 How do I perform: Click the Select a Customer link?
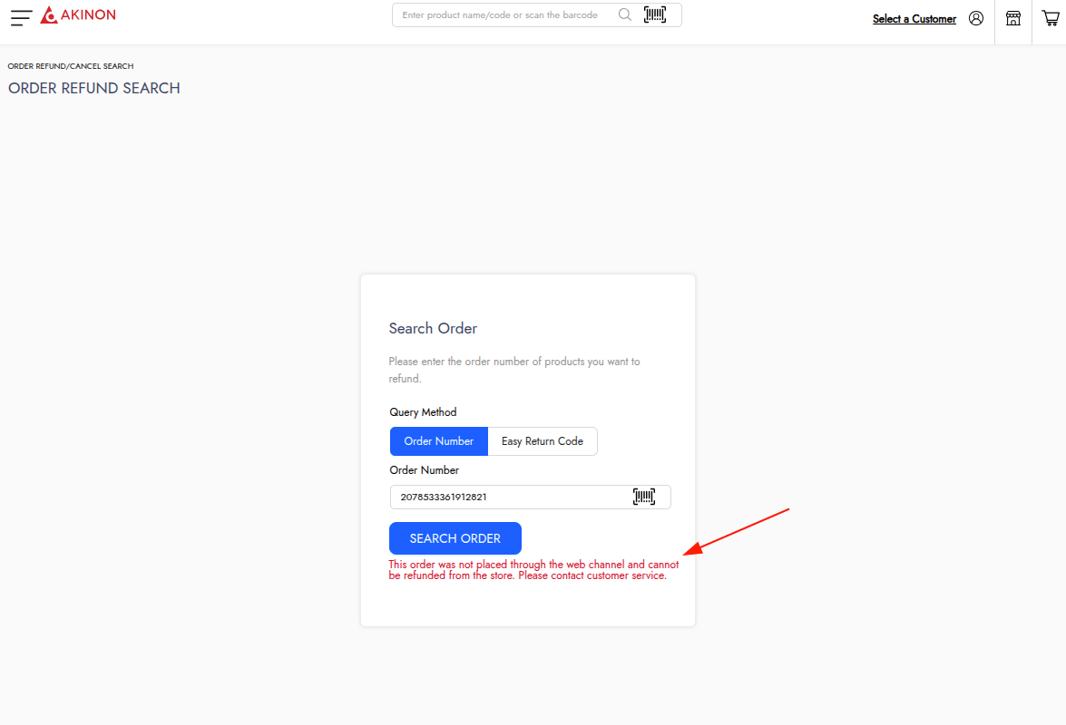click(914, 19)
